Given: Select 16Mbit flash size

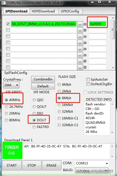Looking at the screenshot, I should click(x=65, y=105).
